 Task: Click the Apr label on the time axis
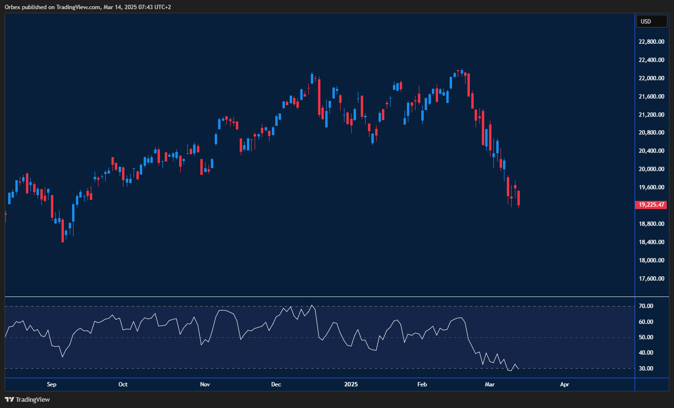[x=564, y=384]
